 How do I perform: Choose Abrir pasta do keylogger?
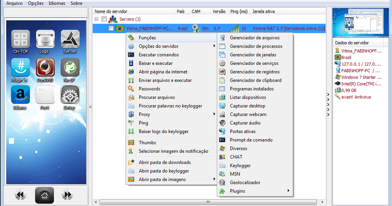[172, 171]
